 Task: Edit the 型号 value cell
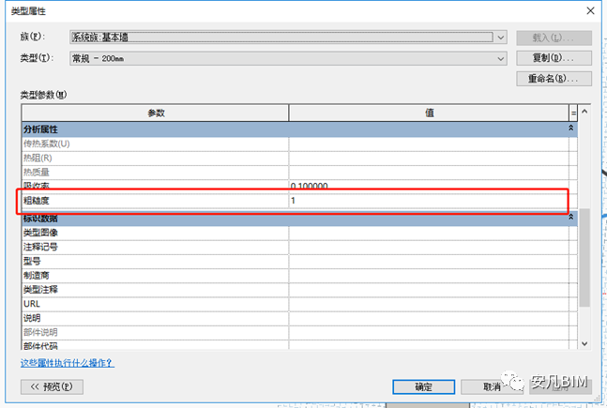[428, 261]
